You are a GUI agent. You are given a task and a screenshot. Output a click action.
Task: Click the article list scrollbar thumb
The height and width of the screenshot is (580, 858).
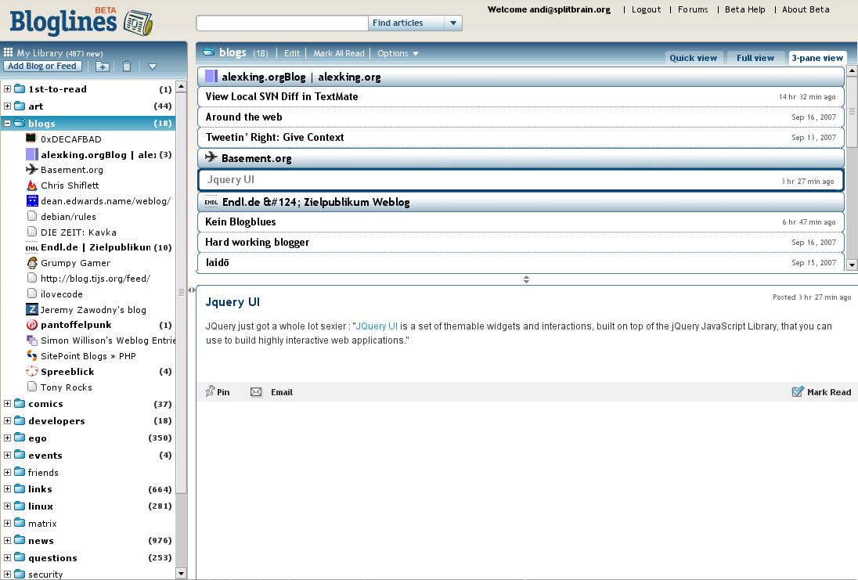point(852,112)
